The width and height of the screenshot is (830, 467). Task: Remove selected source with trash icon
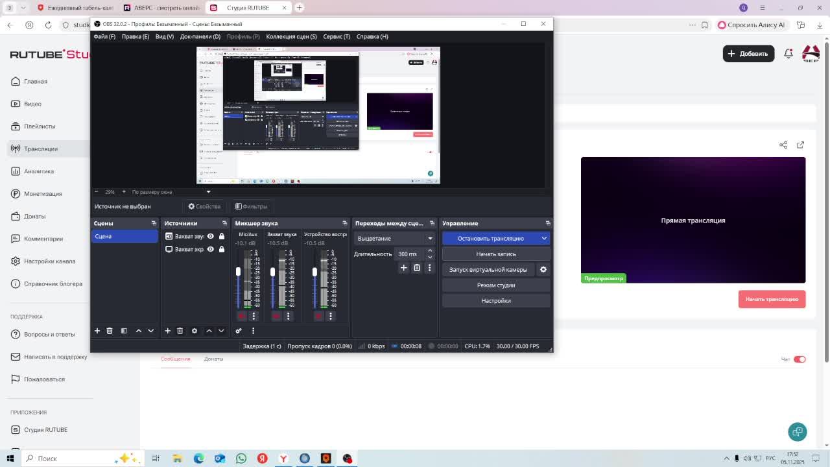pyautogui.click(x=180, y=331)
